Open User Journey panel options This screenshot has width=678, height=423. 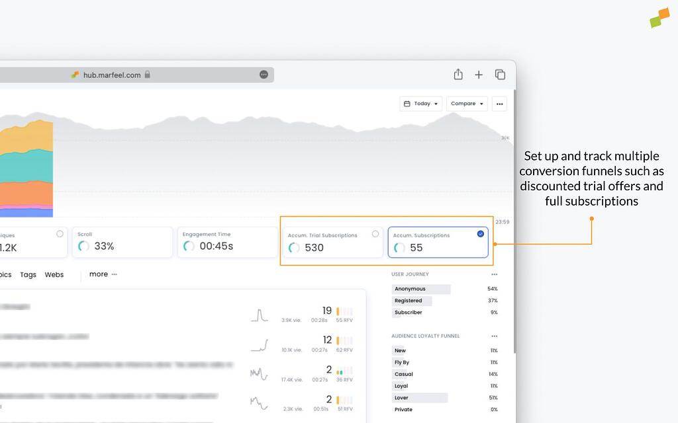(x=494, y=274)
